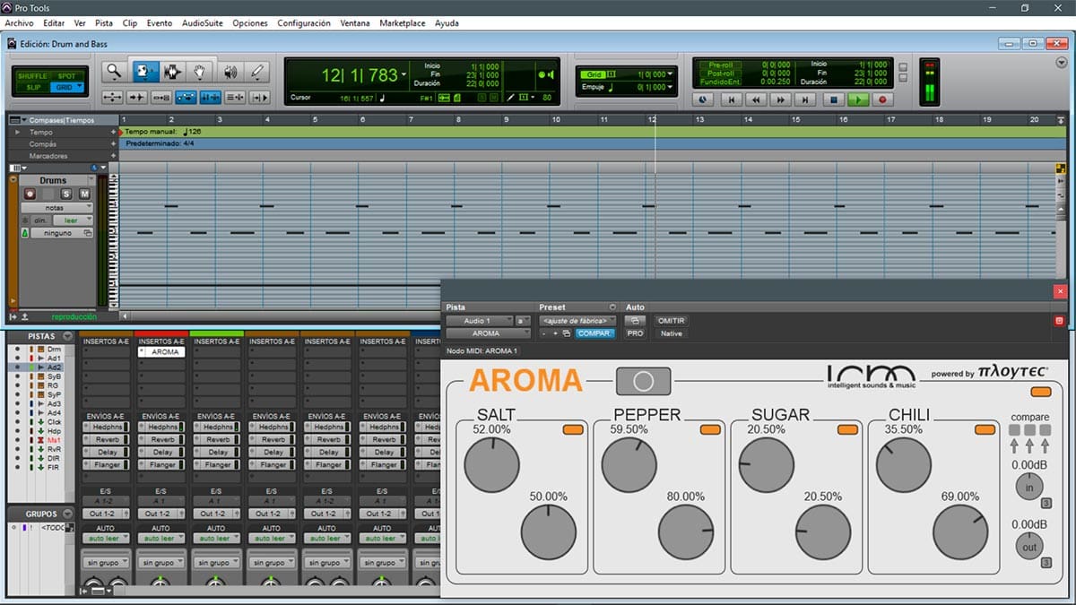The height and width of the screenshot is (605, 1076).
Task: Open the Ventana menu
Action: (x=353, y=22)
